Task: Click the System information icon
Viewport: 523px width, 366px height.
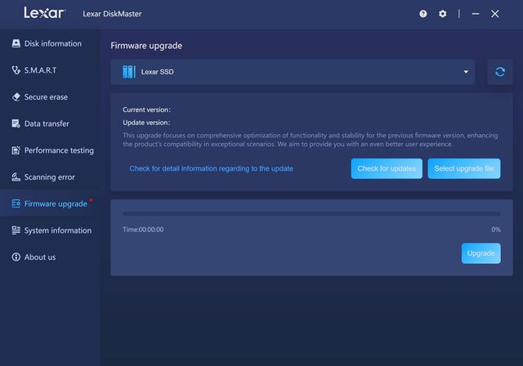Action: (16, 230)
